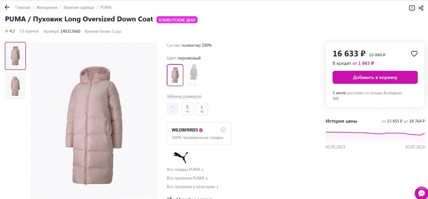Screen dimensions: 428x199
Task: Click the back arrow icon
Action: coord(7,7)
